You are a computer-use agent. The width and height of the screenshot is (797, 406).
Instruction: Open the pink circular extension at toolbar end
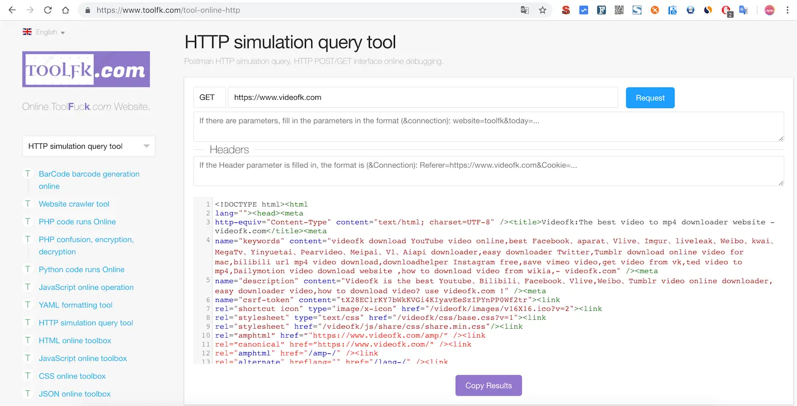pyautogui.click(x=770, y=9)
